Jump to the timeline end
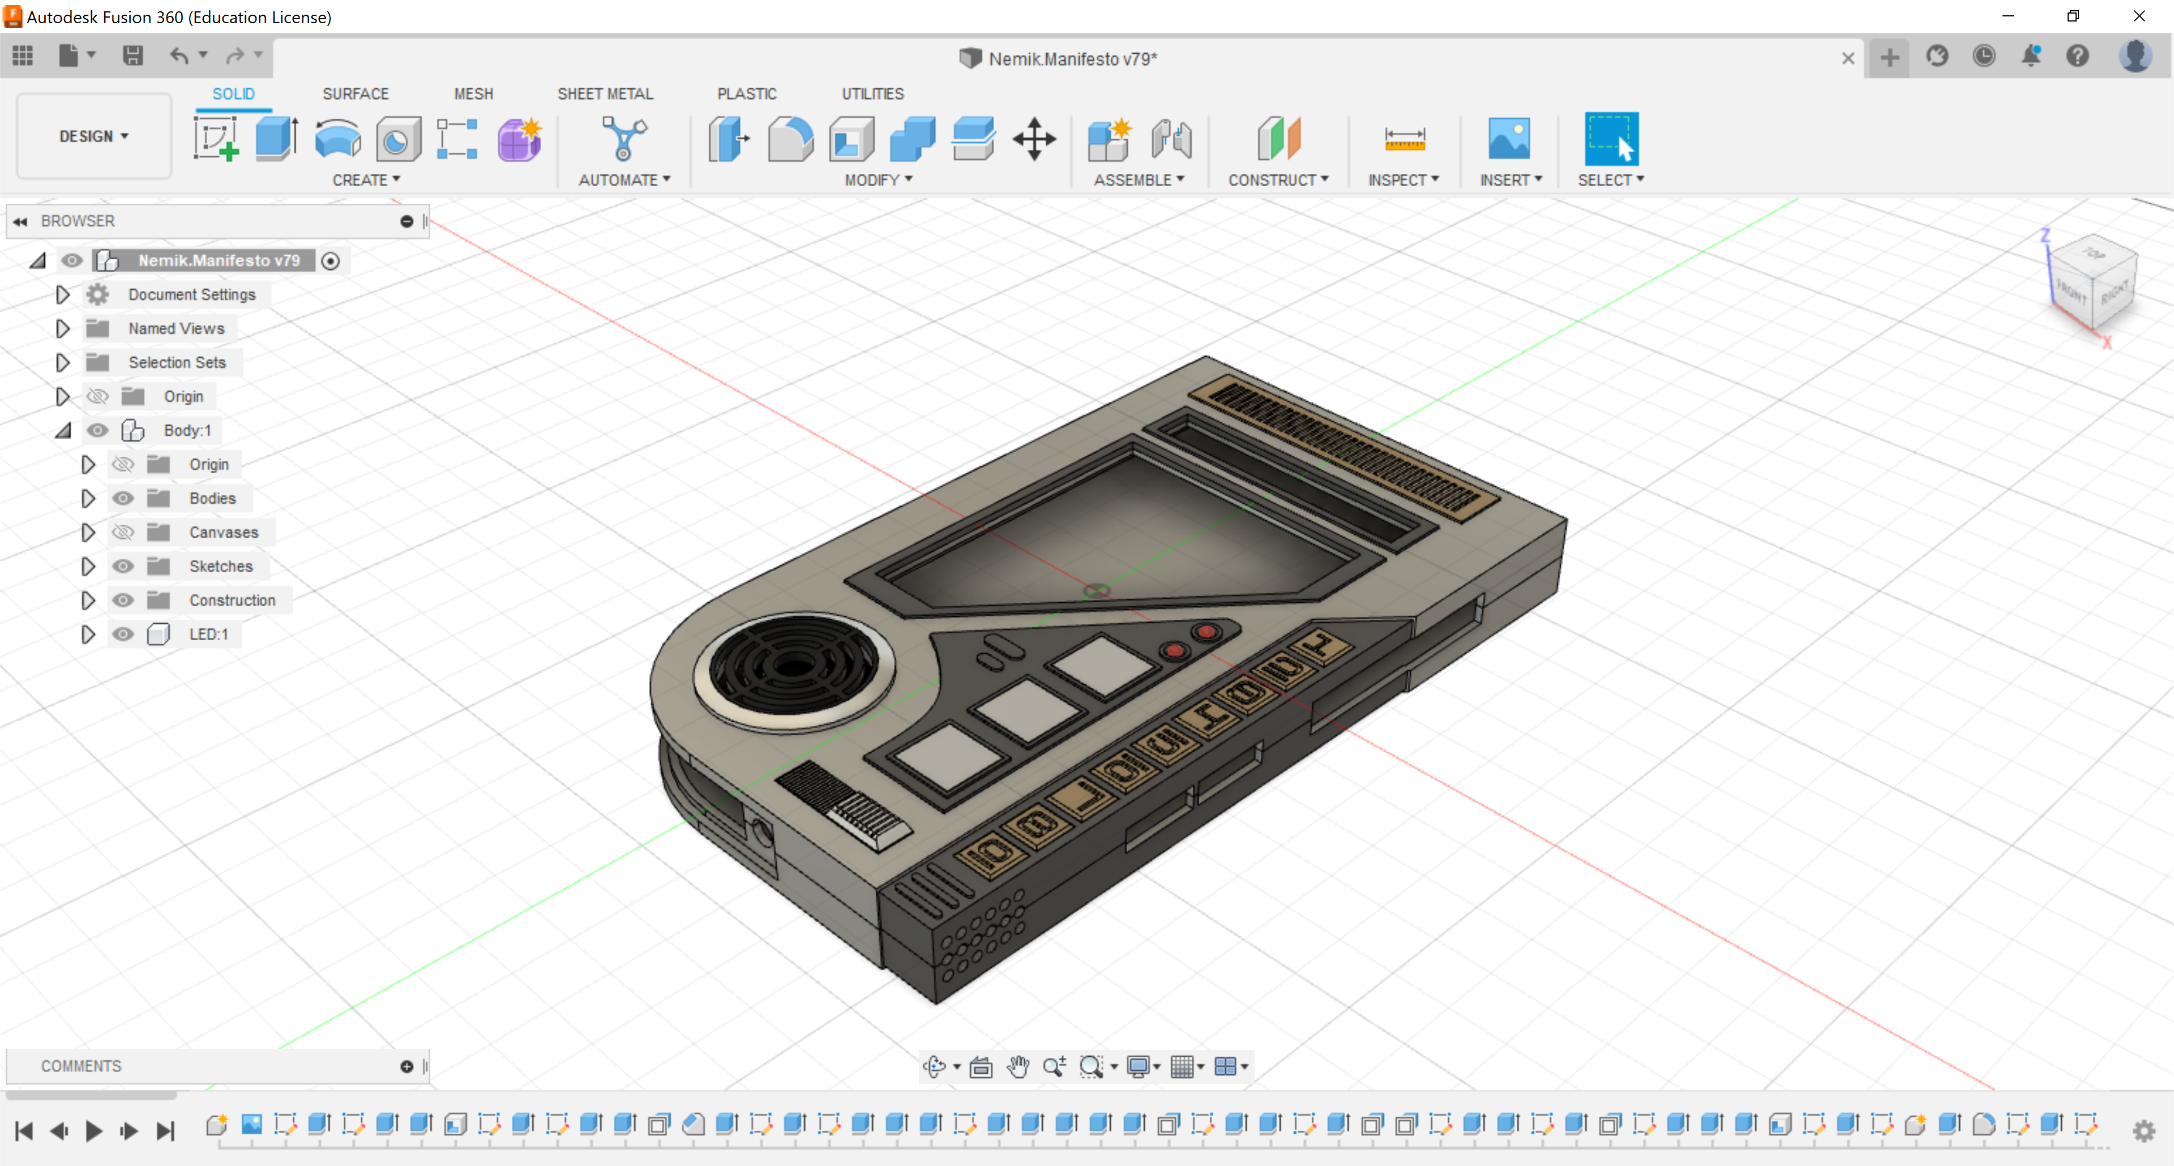Image resolution: width=2174 pixels, height=1166 pixels. click(166, 1131)
